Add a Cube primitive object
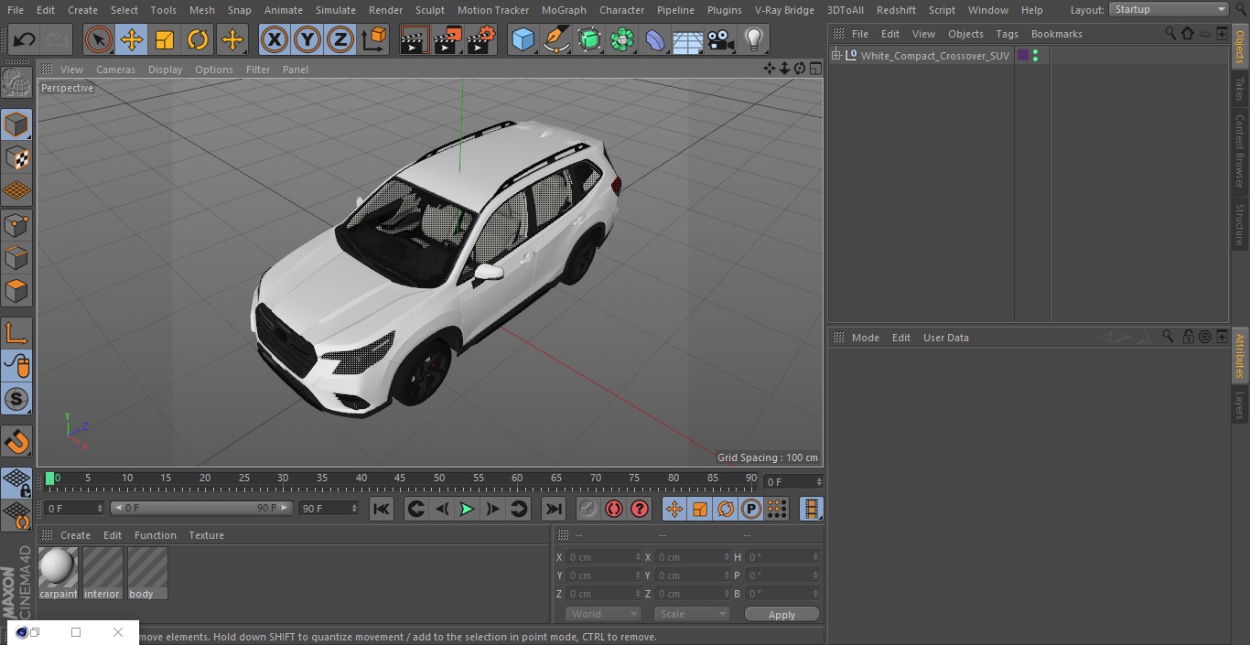This screenshot has height=645, width=1250. 523,39
